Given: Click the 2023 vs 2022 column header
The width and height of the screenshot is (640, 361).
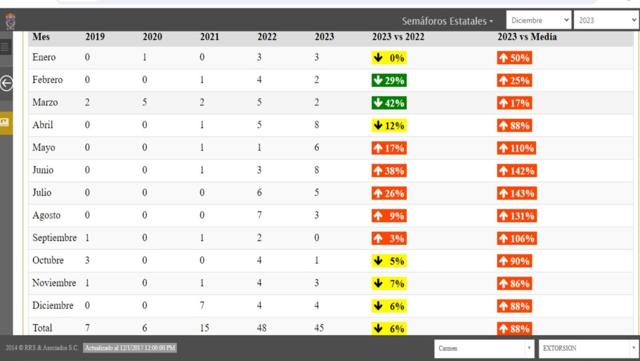Looking at the screenshot, I should pyautogui.click(x=398, y=37).
